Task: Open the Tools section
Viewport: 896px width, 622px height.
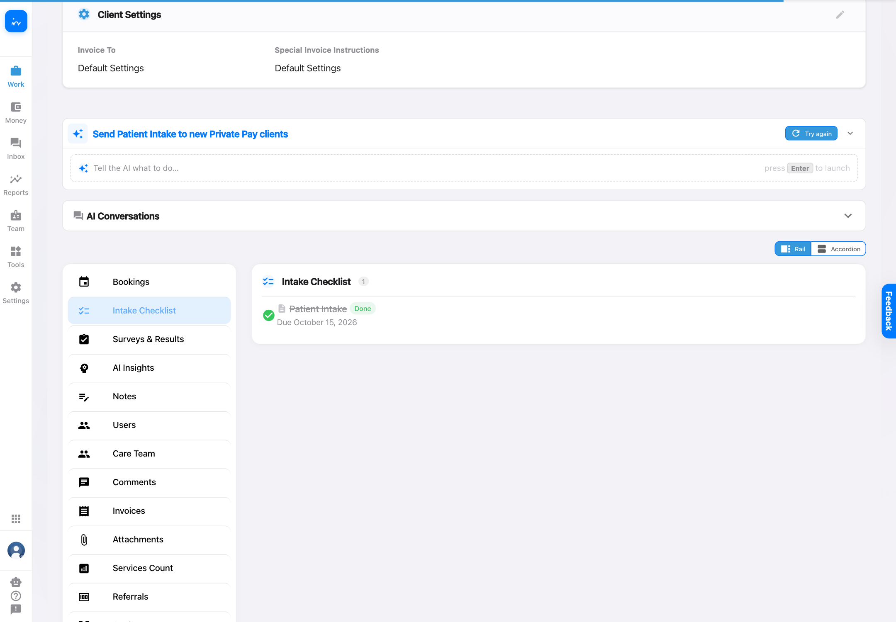Action: [16, 257]
